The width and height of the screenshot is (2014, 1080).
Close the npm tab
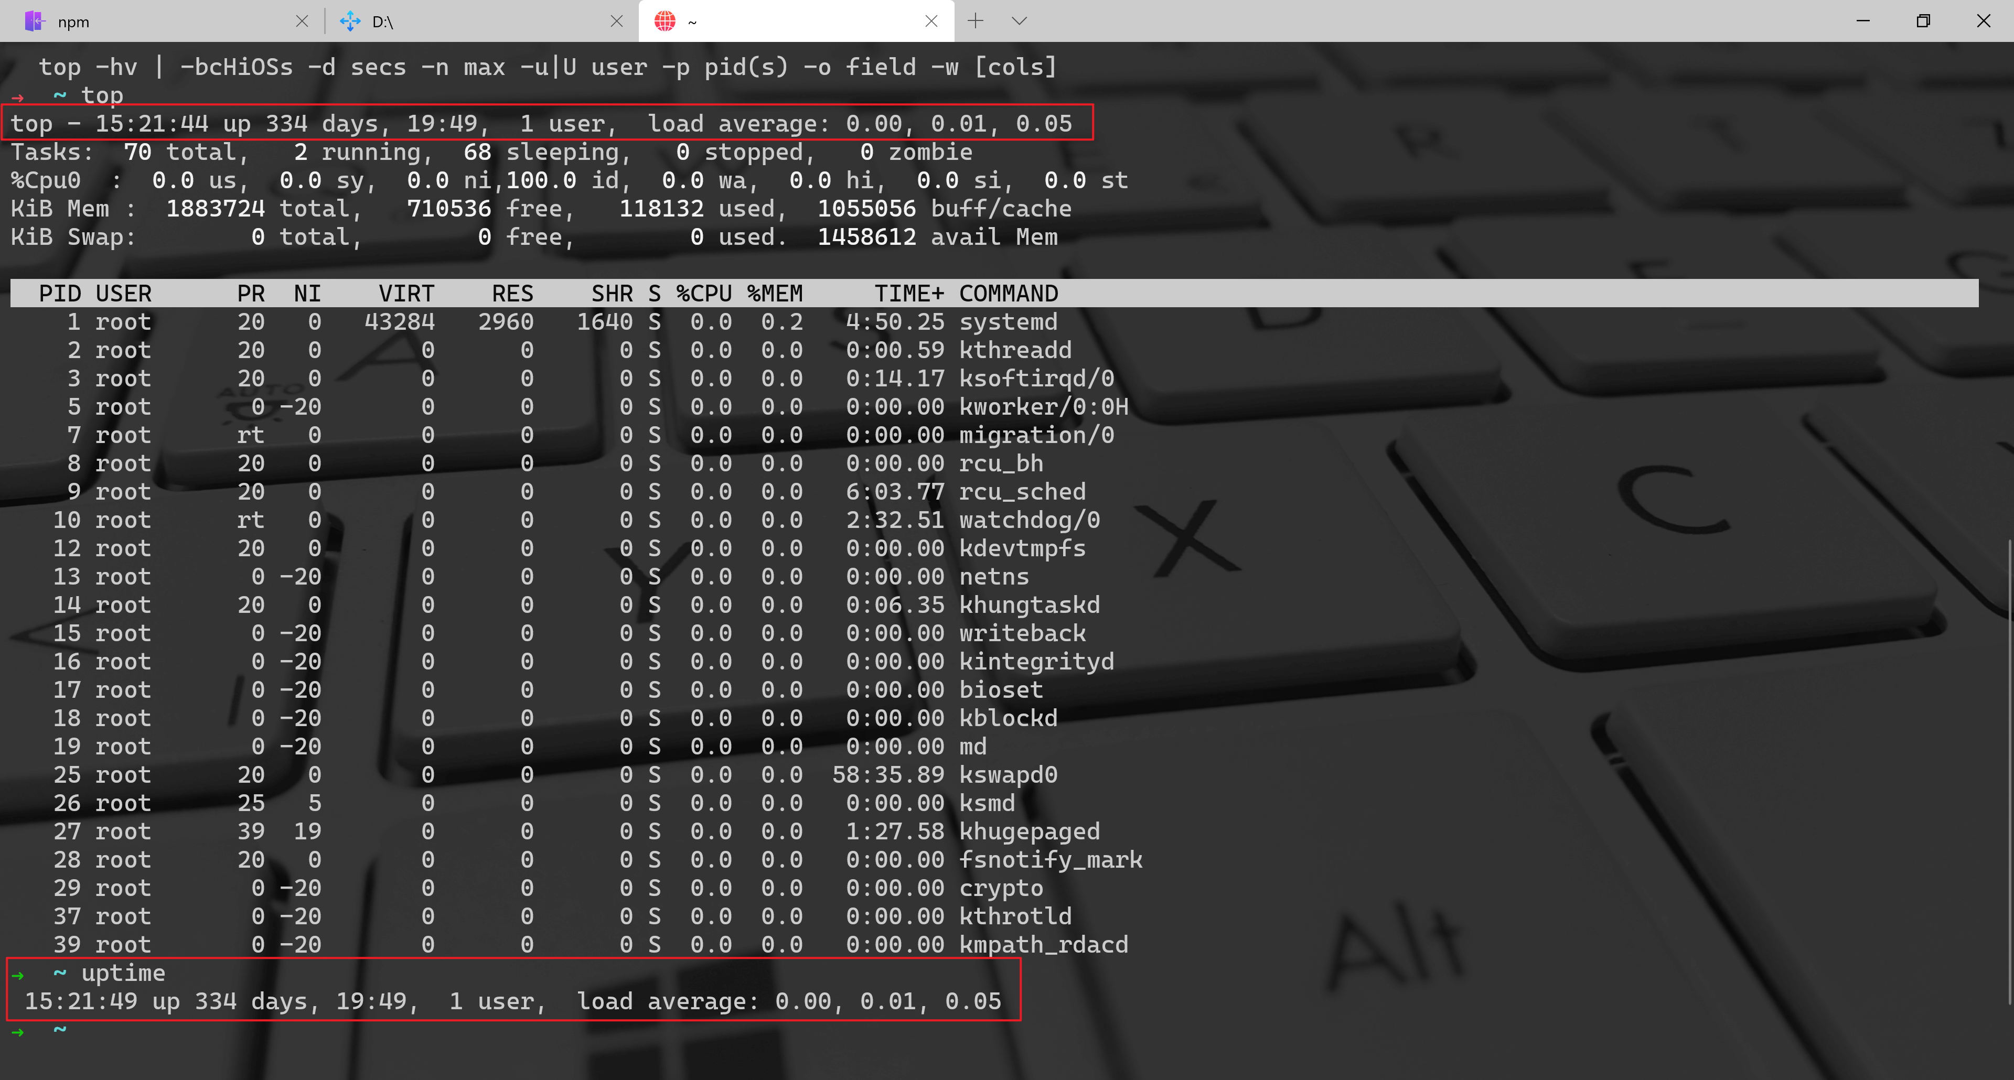click(302, 21)
